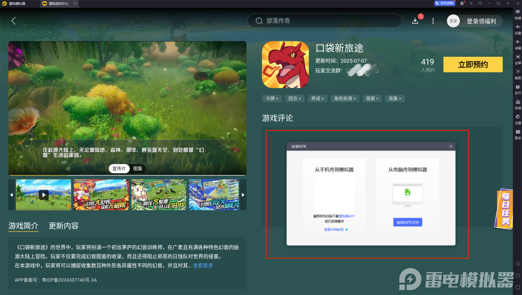Play the first video thumbnail

click(x=44, y=195)
